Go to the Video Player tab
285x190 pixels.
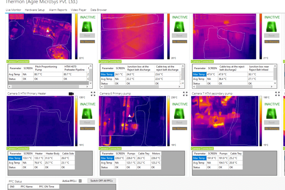pyautogui.click(x=79, y=10)
